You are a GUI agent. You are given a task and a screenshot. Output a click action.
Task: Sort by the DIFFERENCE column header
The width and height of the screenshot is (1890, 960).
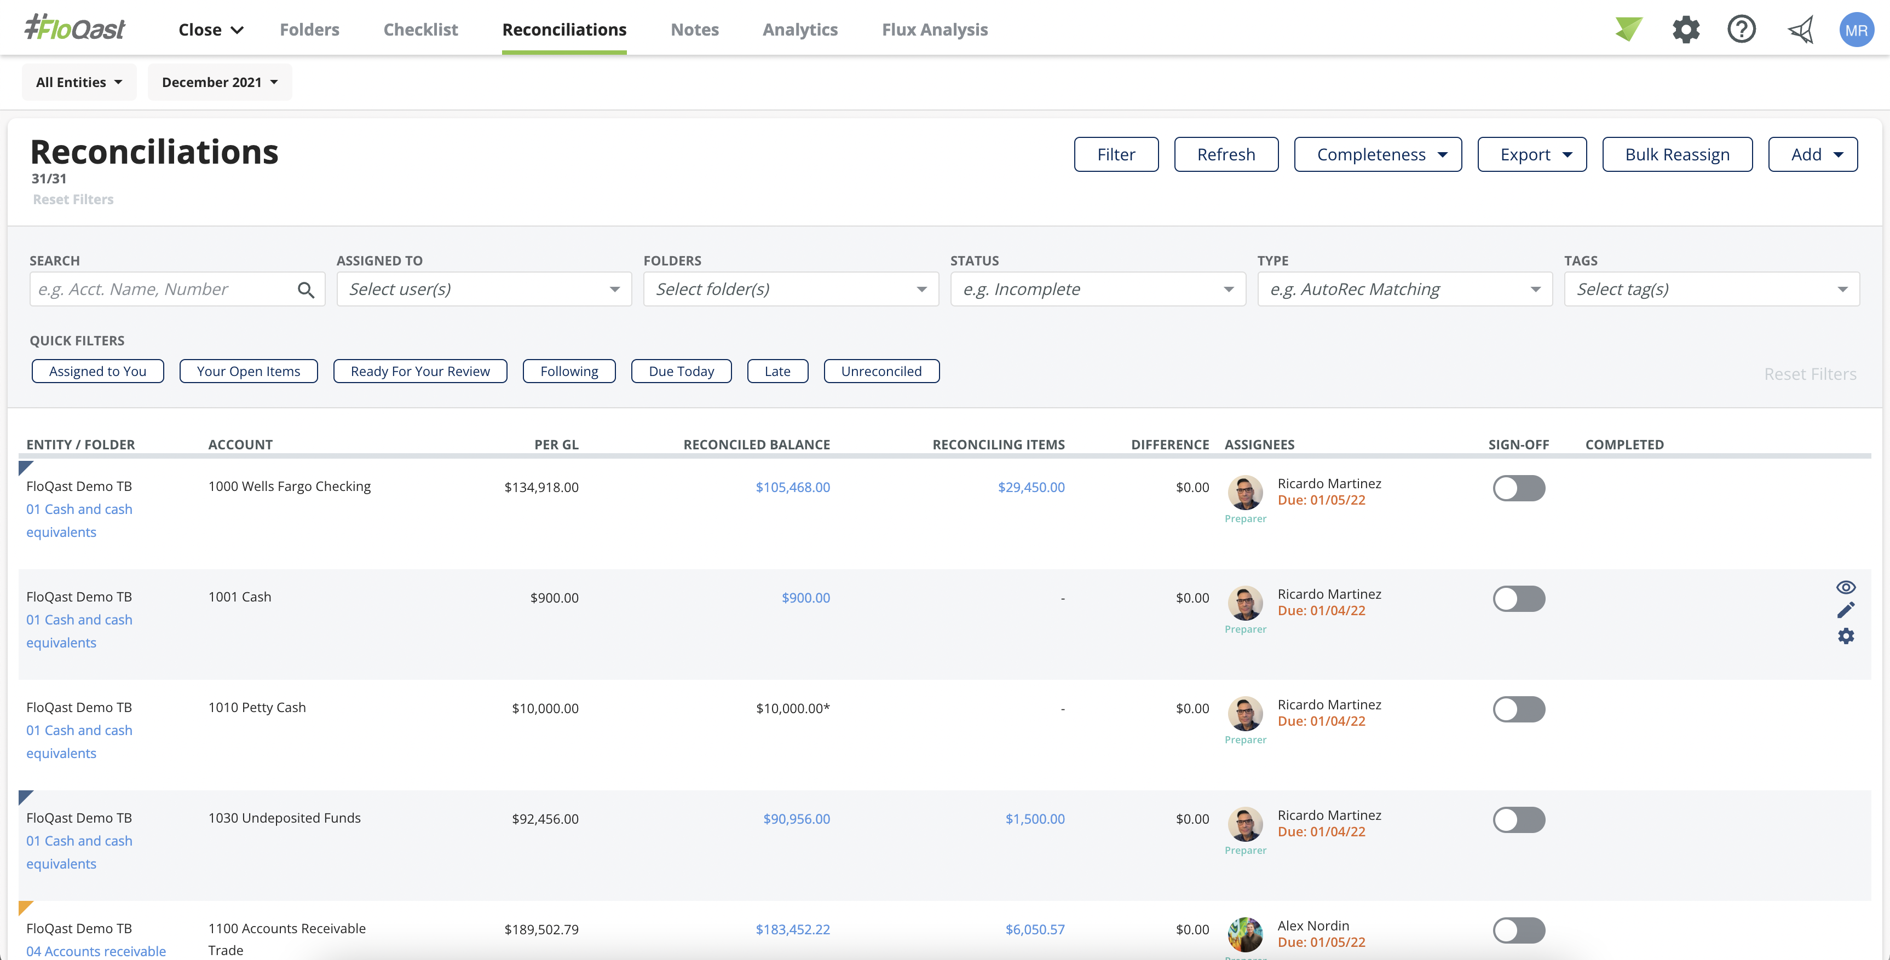point(1169,444)
